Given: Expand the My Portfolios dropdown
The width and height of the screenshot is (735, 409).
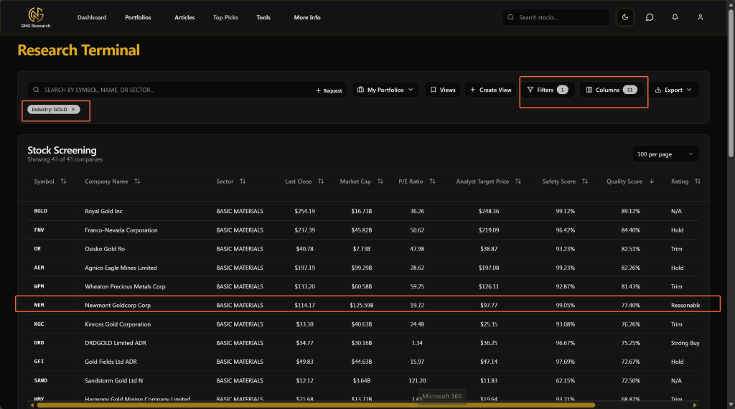Looking at the screenshot, I should point(385,90).
